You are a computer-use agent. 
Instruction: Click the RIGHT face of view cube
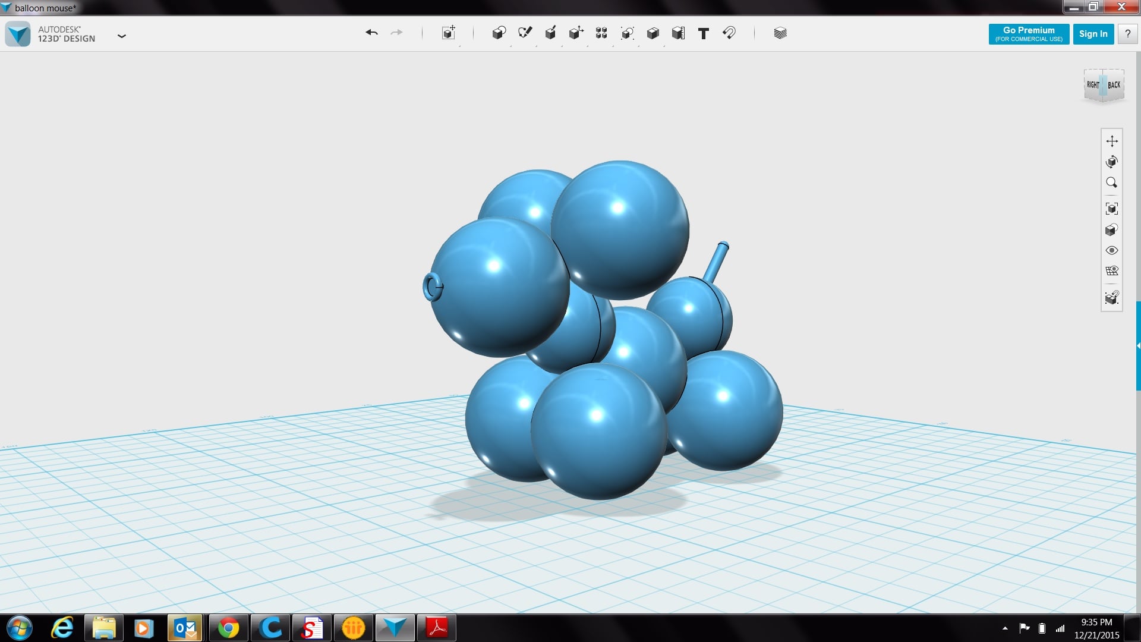click(x=1093, y=85)
